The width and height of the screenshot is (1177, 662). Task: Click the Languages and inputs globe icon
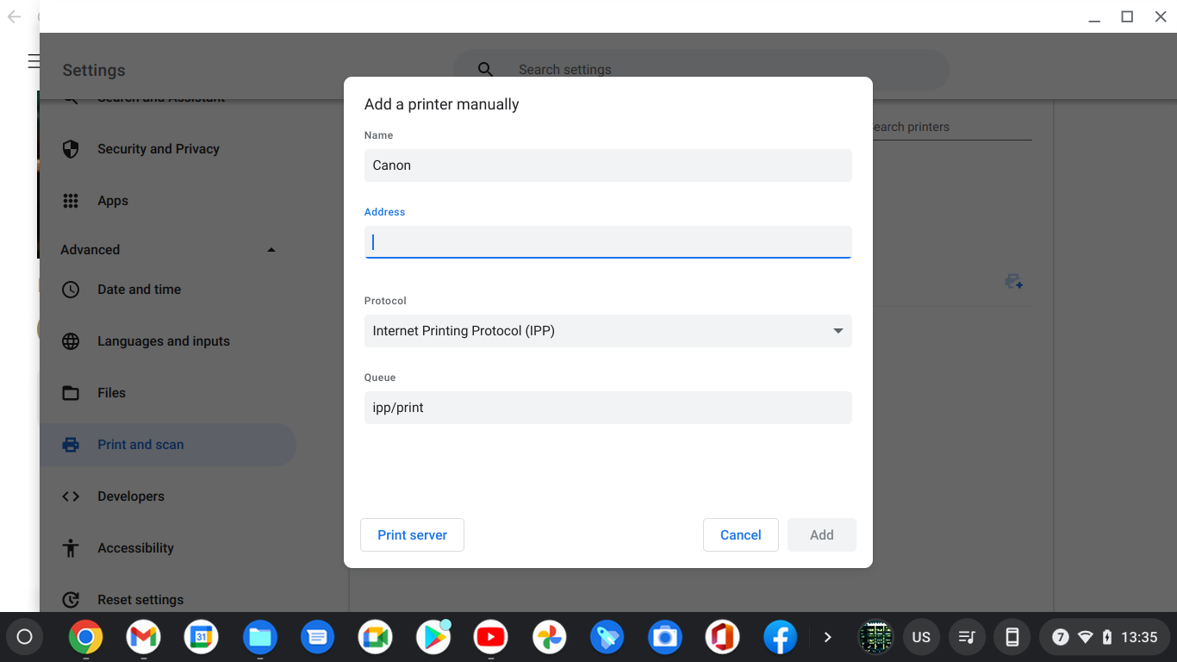71,341
